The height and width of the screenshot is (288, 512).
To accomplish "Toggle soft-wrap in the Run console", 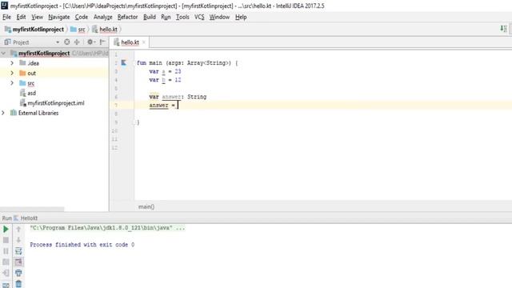I will tap(18, 250).
